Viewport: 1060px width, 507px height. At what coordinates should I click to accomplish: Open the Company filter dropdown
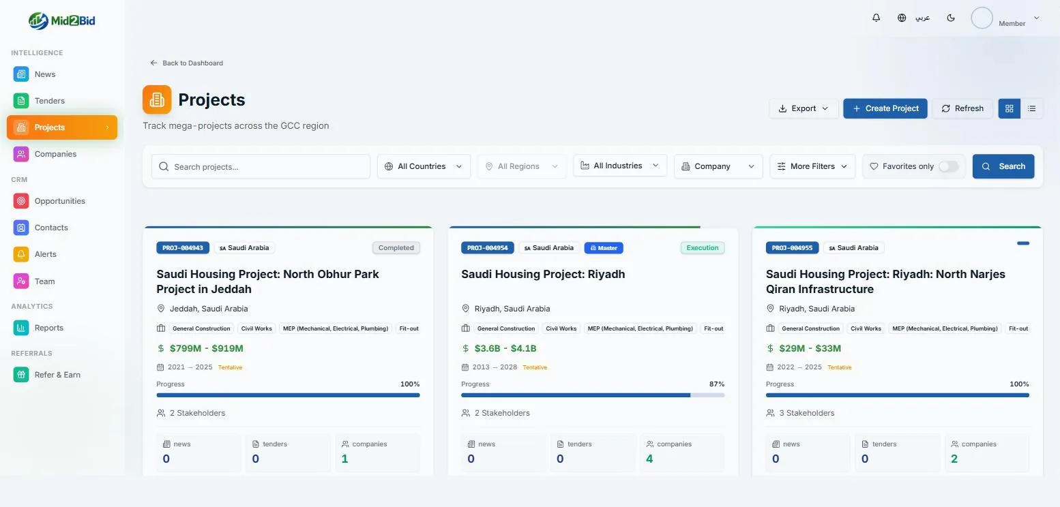click(x=718, y=166)
